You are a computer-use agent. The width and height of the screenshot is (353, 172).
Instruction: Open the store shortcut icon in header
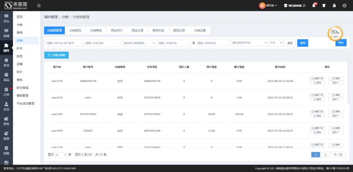(286, 6)
